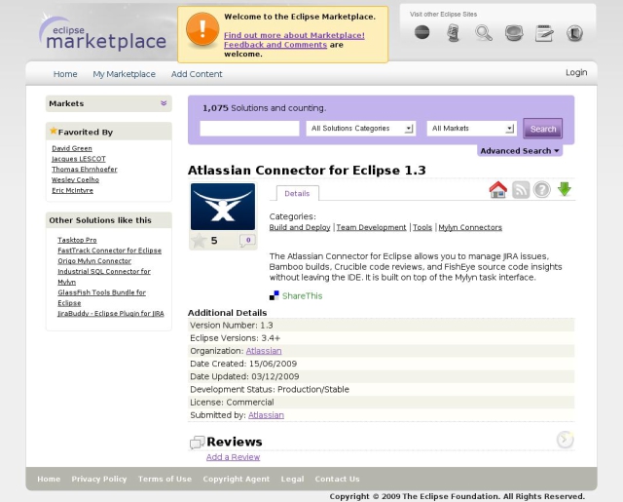Open Origo Mylyn Connector link
The height and width of the screenshot is (502, 623).
(94, 261)
